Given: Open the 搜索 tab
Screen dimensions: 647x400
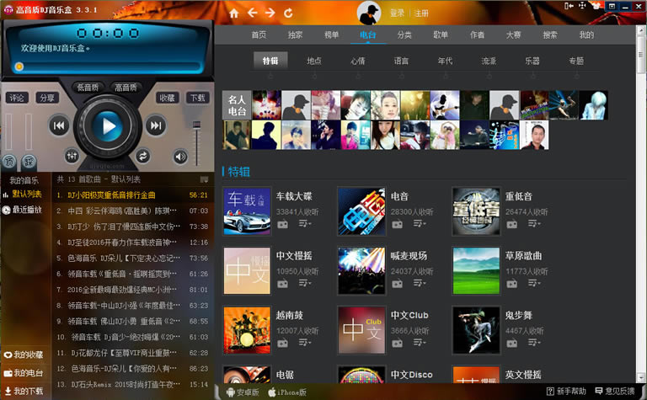Looking at the screenshot, I should tap(549, 35).
